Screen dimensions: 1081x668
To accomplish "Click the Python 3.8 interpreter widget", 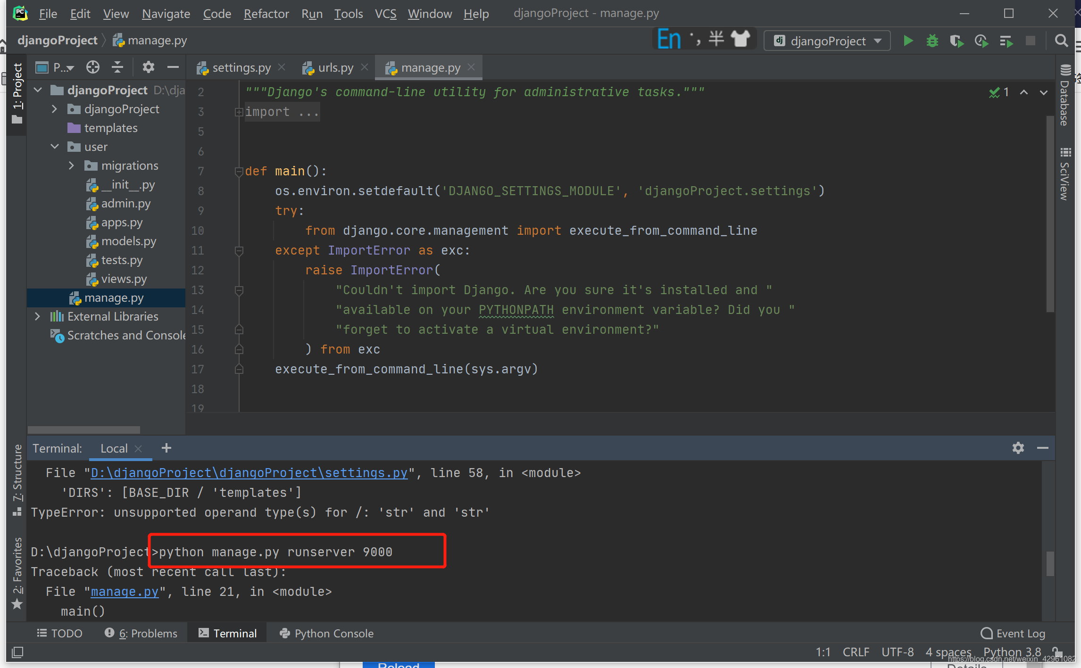I will (1012, 652).
